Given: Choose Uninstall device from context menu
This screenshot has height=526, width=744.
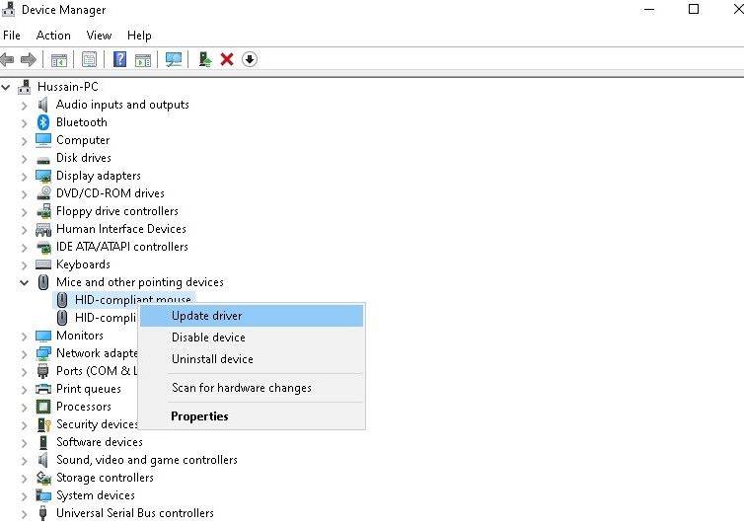Looking at the screenshot, I should click(252, 359).
